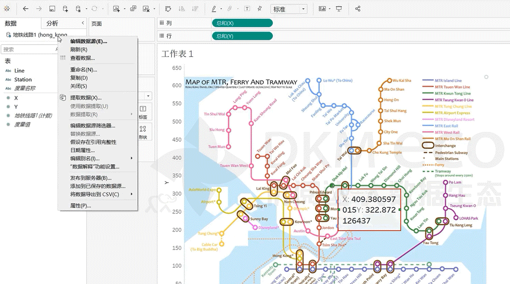Click the Show/Hide Cards icon

coord(322,9)
